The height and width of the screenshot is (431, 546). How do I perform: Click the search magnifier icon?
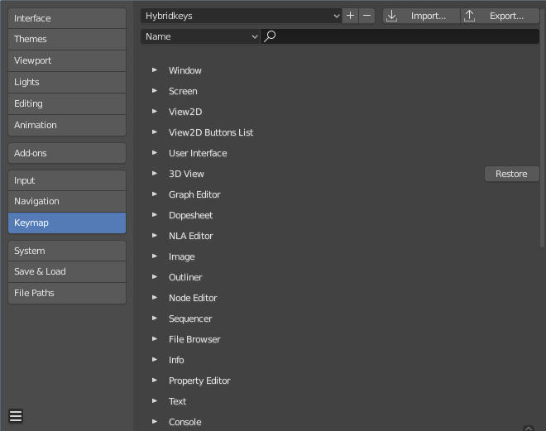coord(270,36)
